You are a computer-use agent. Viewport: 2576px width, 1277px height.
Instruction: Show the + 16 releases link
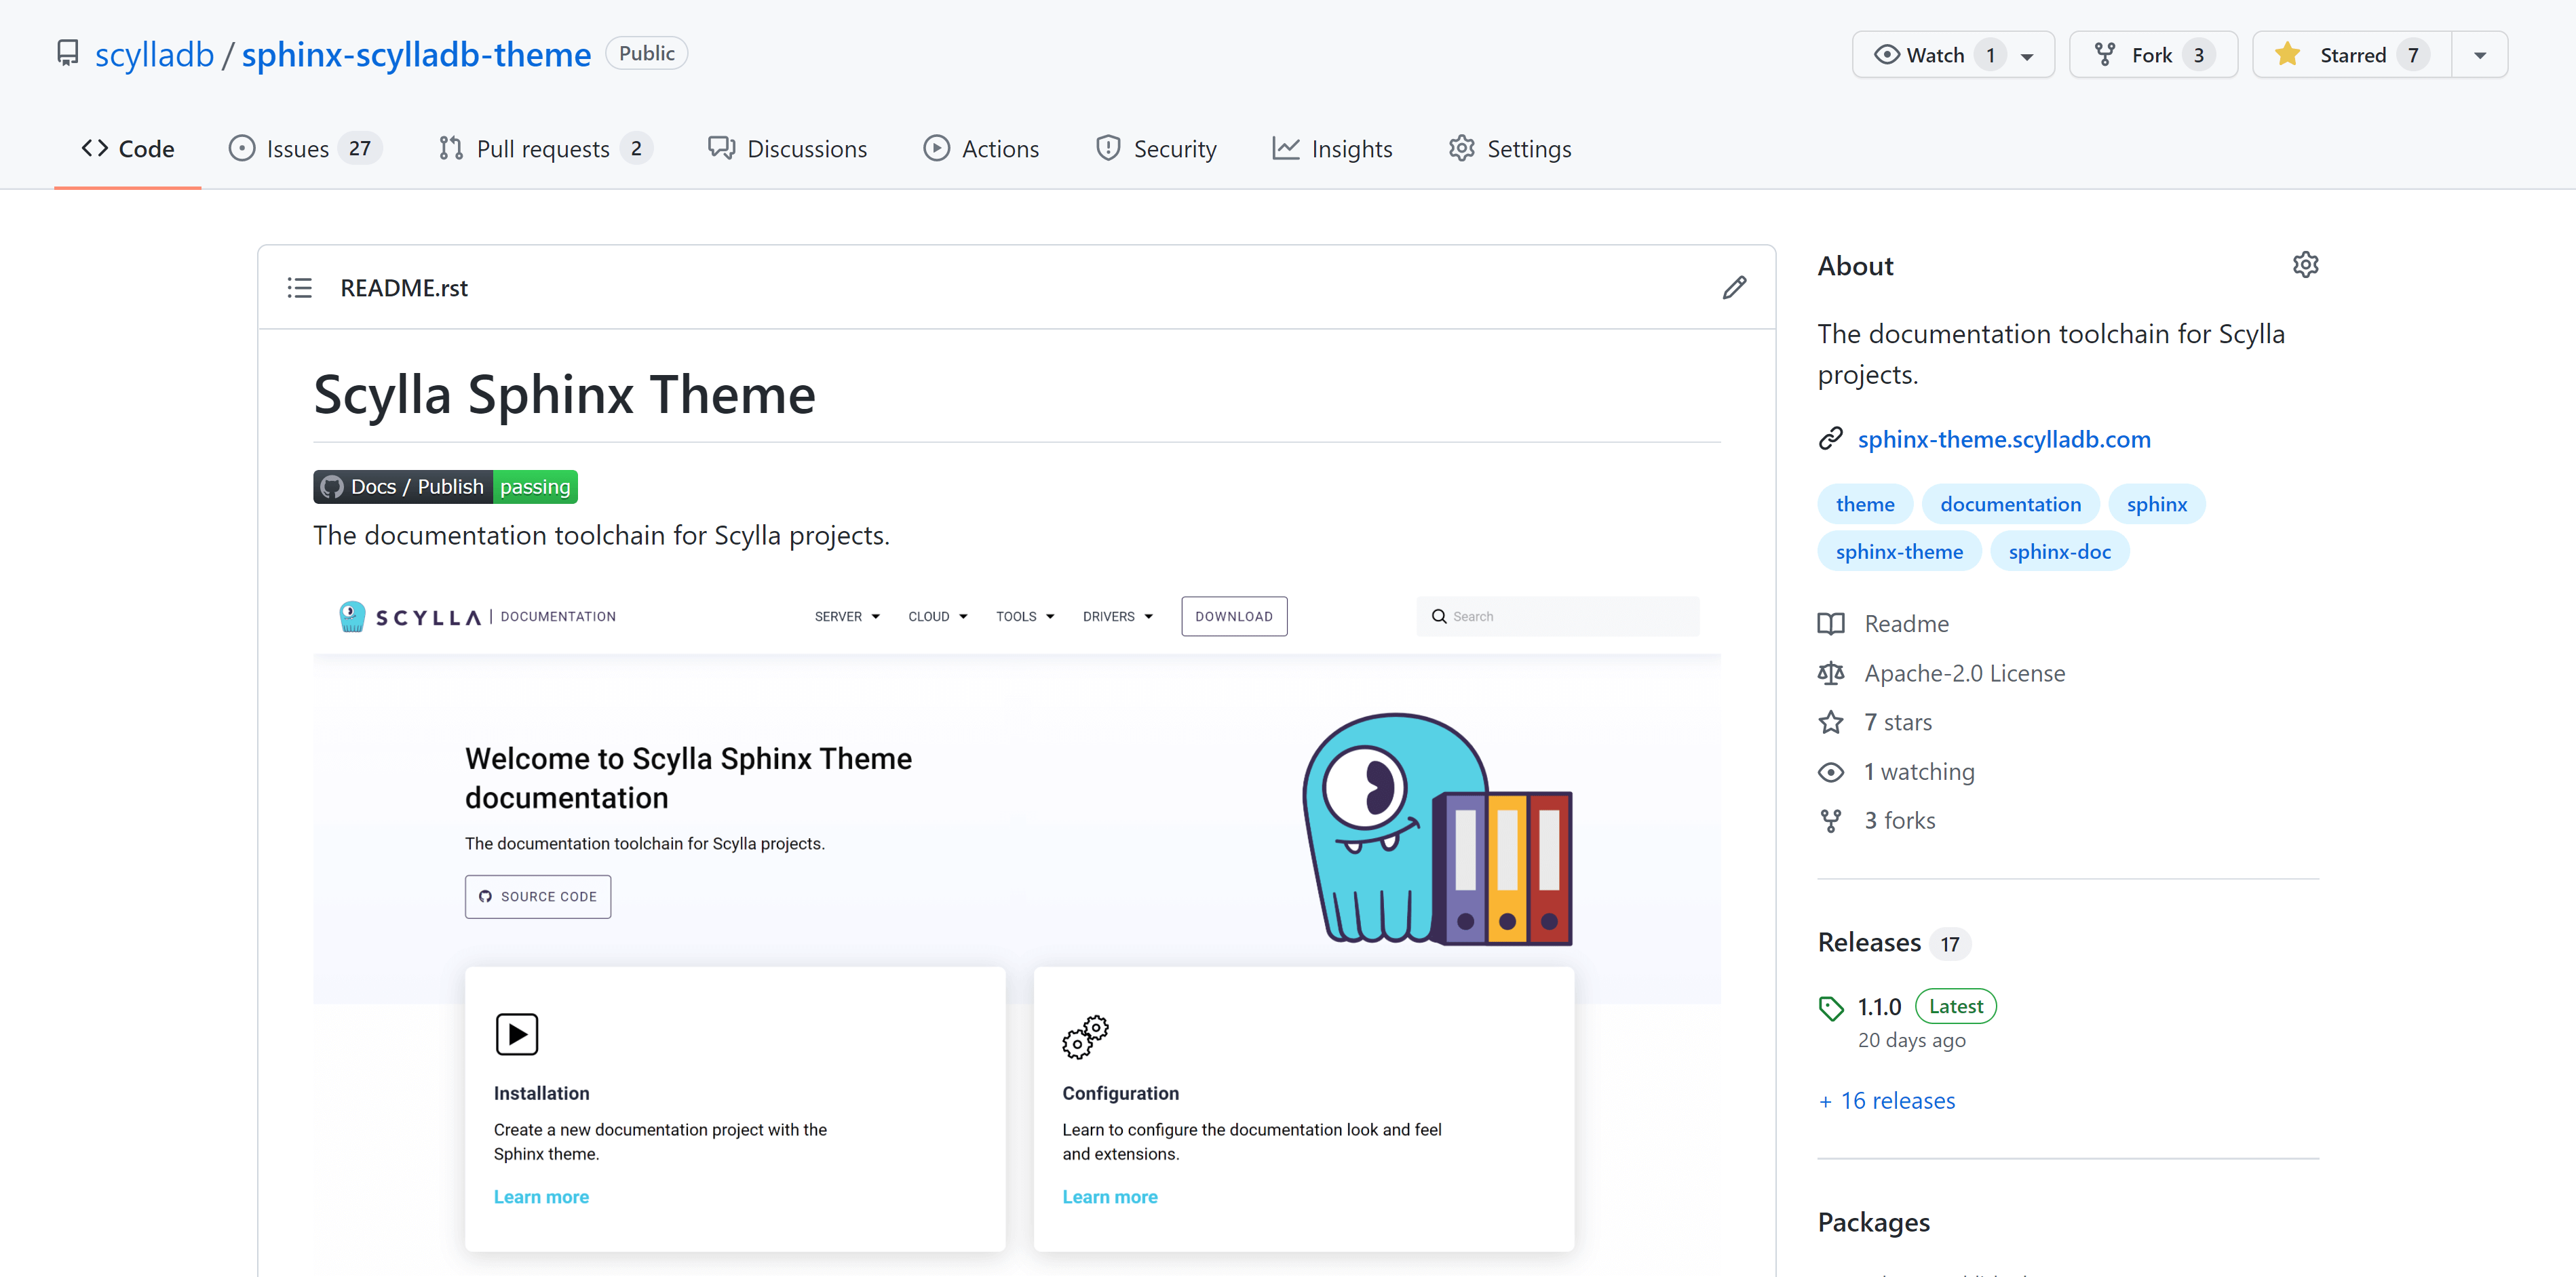click(1886, 1101)
